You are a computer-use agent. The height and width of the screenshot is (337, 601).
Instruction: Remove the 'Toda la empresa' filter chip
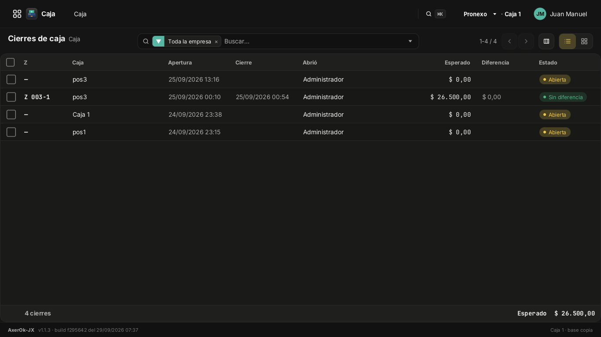pyautogui.click(x=216, y=42)
